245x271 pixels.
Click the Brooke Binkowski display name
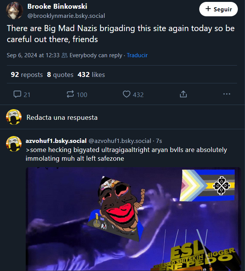click(57, 6)
